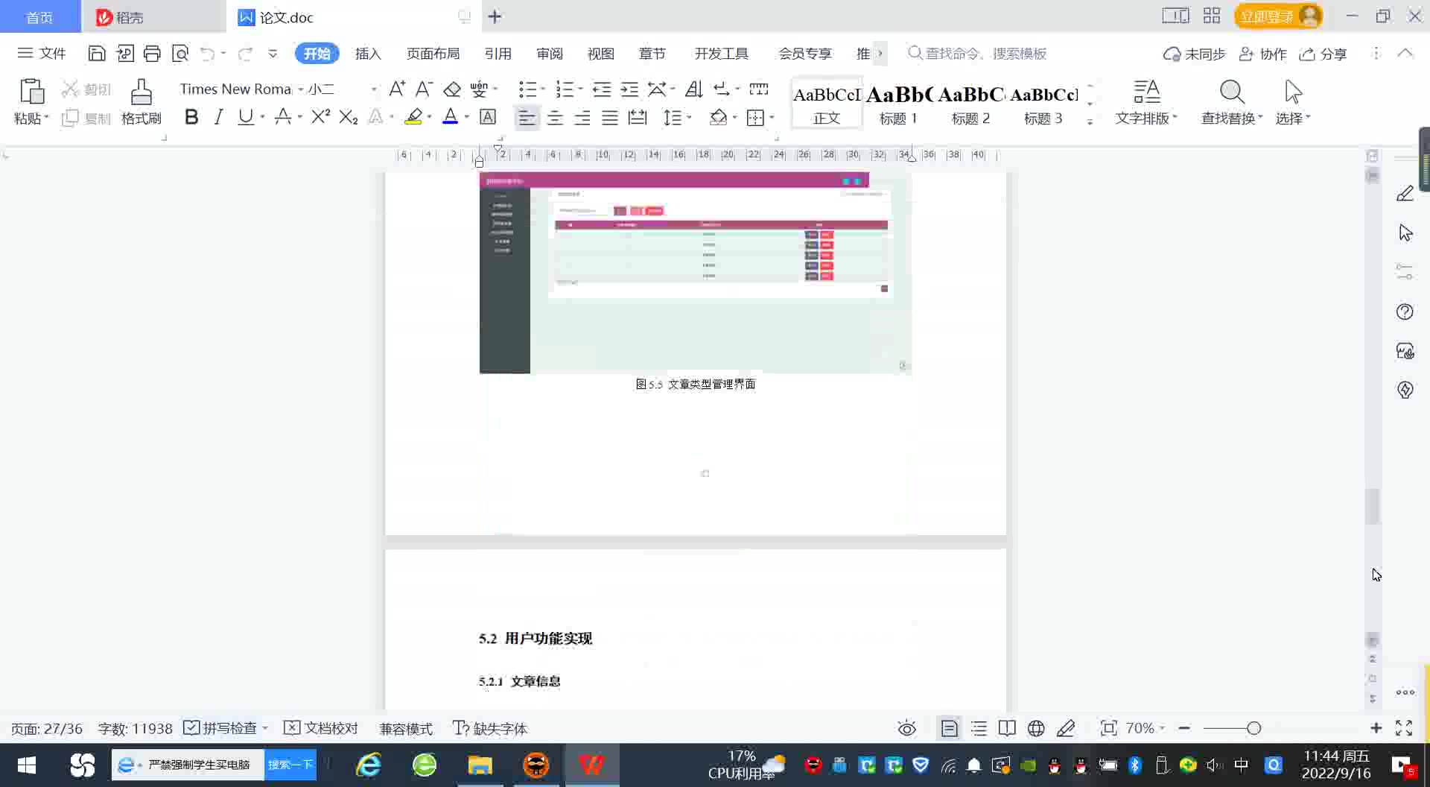Switch to the 插入 tab

coord(368,54)
